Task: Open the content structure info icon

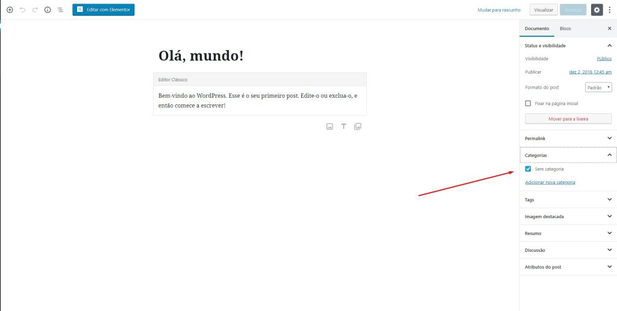Action: click(x=48, y=10)
